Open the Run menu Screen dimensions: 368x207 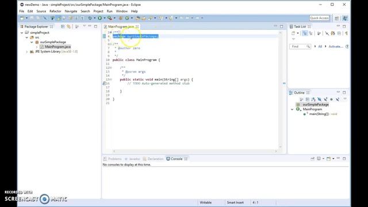coord(109,11)
